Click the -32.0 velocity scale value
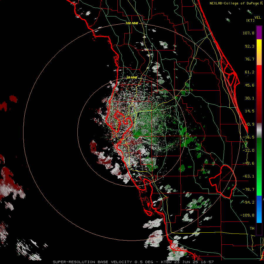Screen dimensions: 264x264 pos(248,150)
